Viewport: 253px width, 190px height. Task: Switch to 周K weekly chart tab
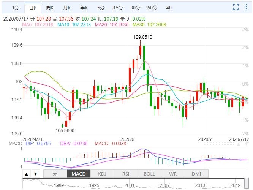pos(50,8)
